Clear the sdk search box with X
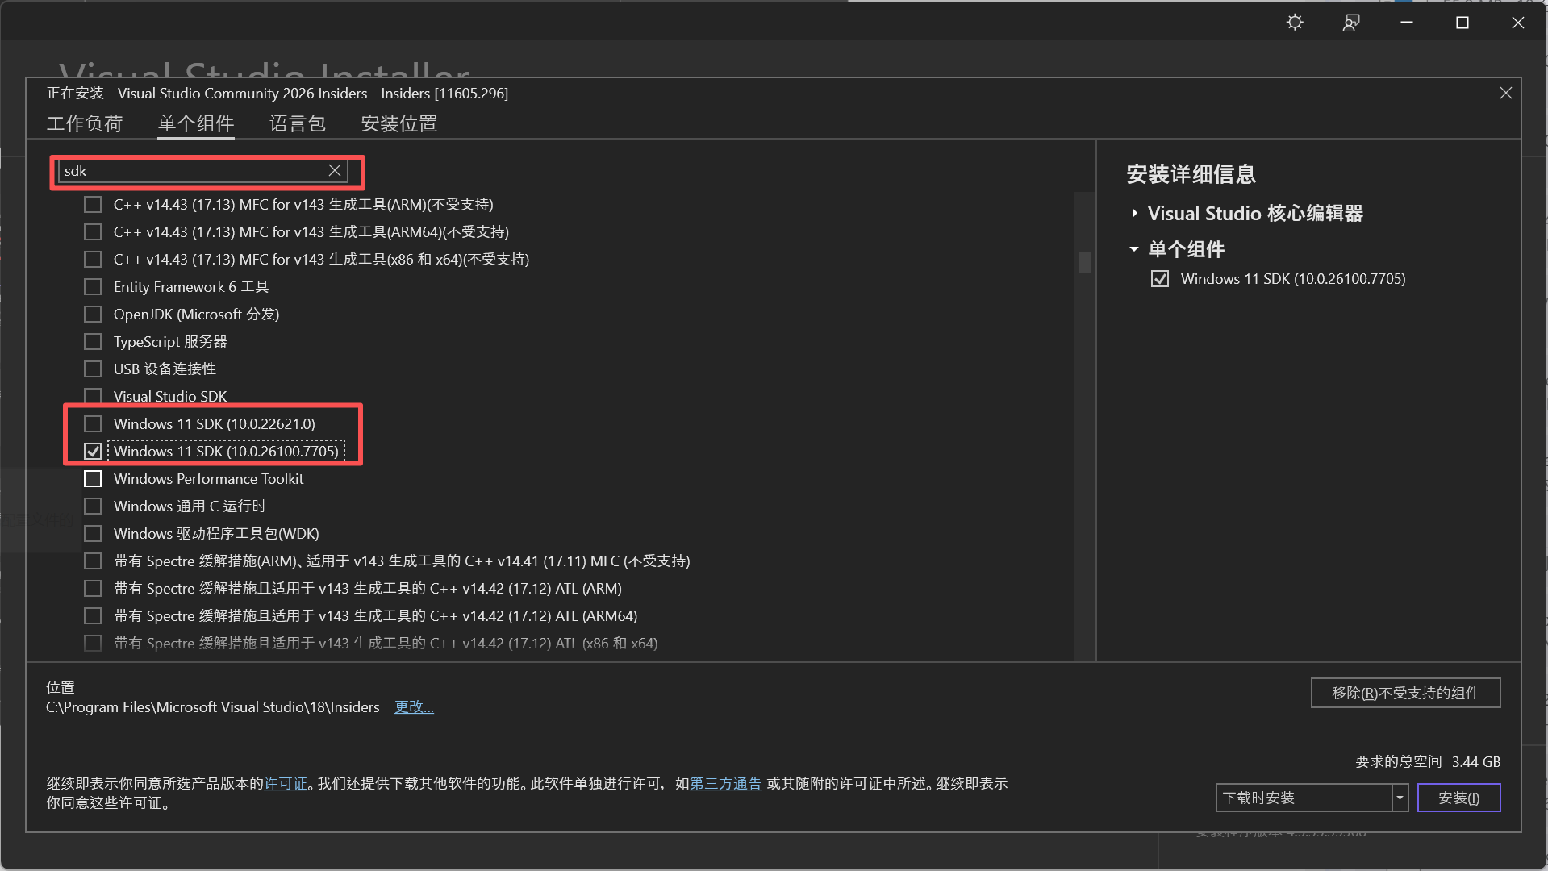Image resolution: width=1548 pixels, height=871 pixels. point(335,170)
